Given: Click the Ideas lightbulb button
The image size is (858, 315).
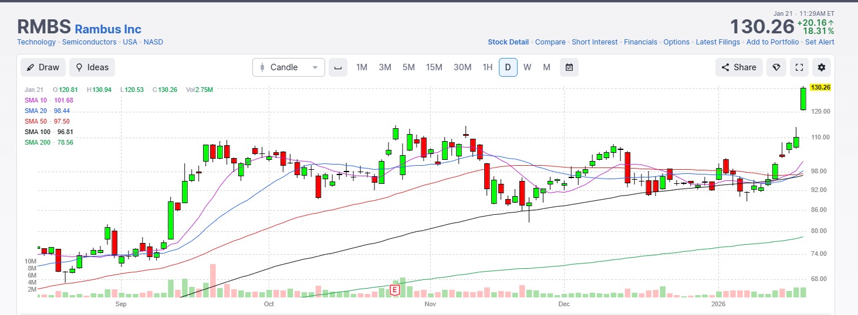Looking at the screenshot, I should click(92, 67).
